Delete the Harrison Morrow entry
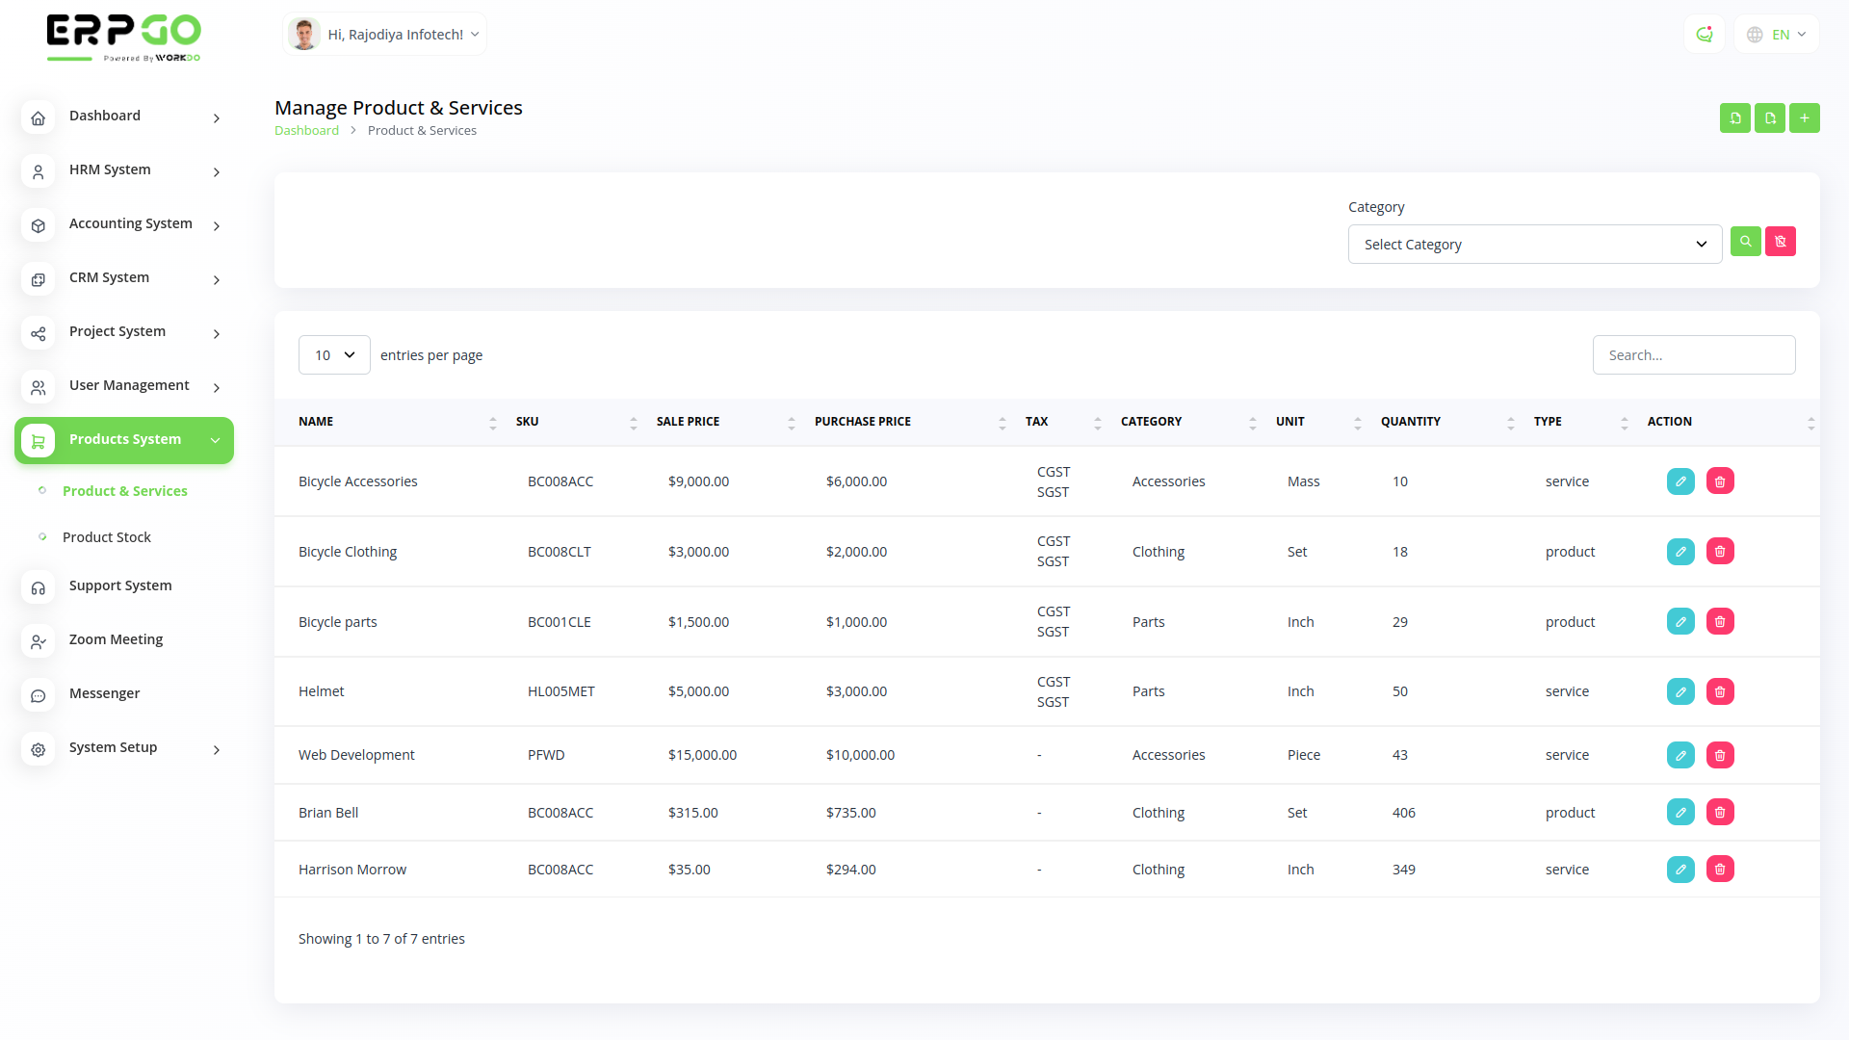The height and width of the screenshot is (1040, 1849). [1719, 870]
